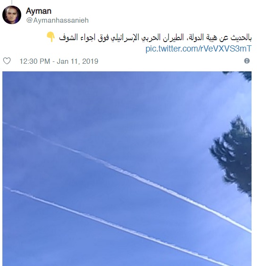Open the tweet's 12:30 PM timestamp

tap(35, 61)
